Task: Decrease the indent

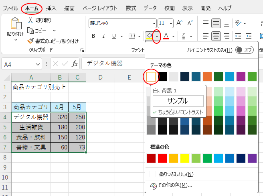Action: [238, 36]
